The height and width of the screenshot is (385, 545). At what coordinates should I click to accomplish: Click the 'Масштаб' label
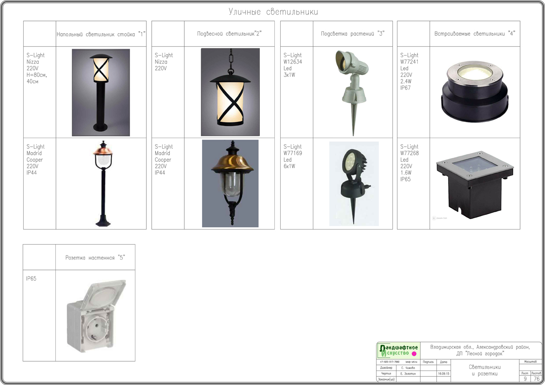530,362
